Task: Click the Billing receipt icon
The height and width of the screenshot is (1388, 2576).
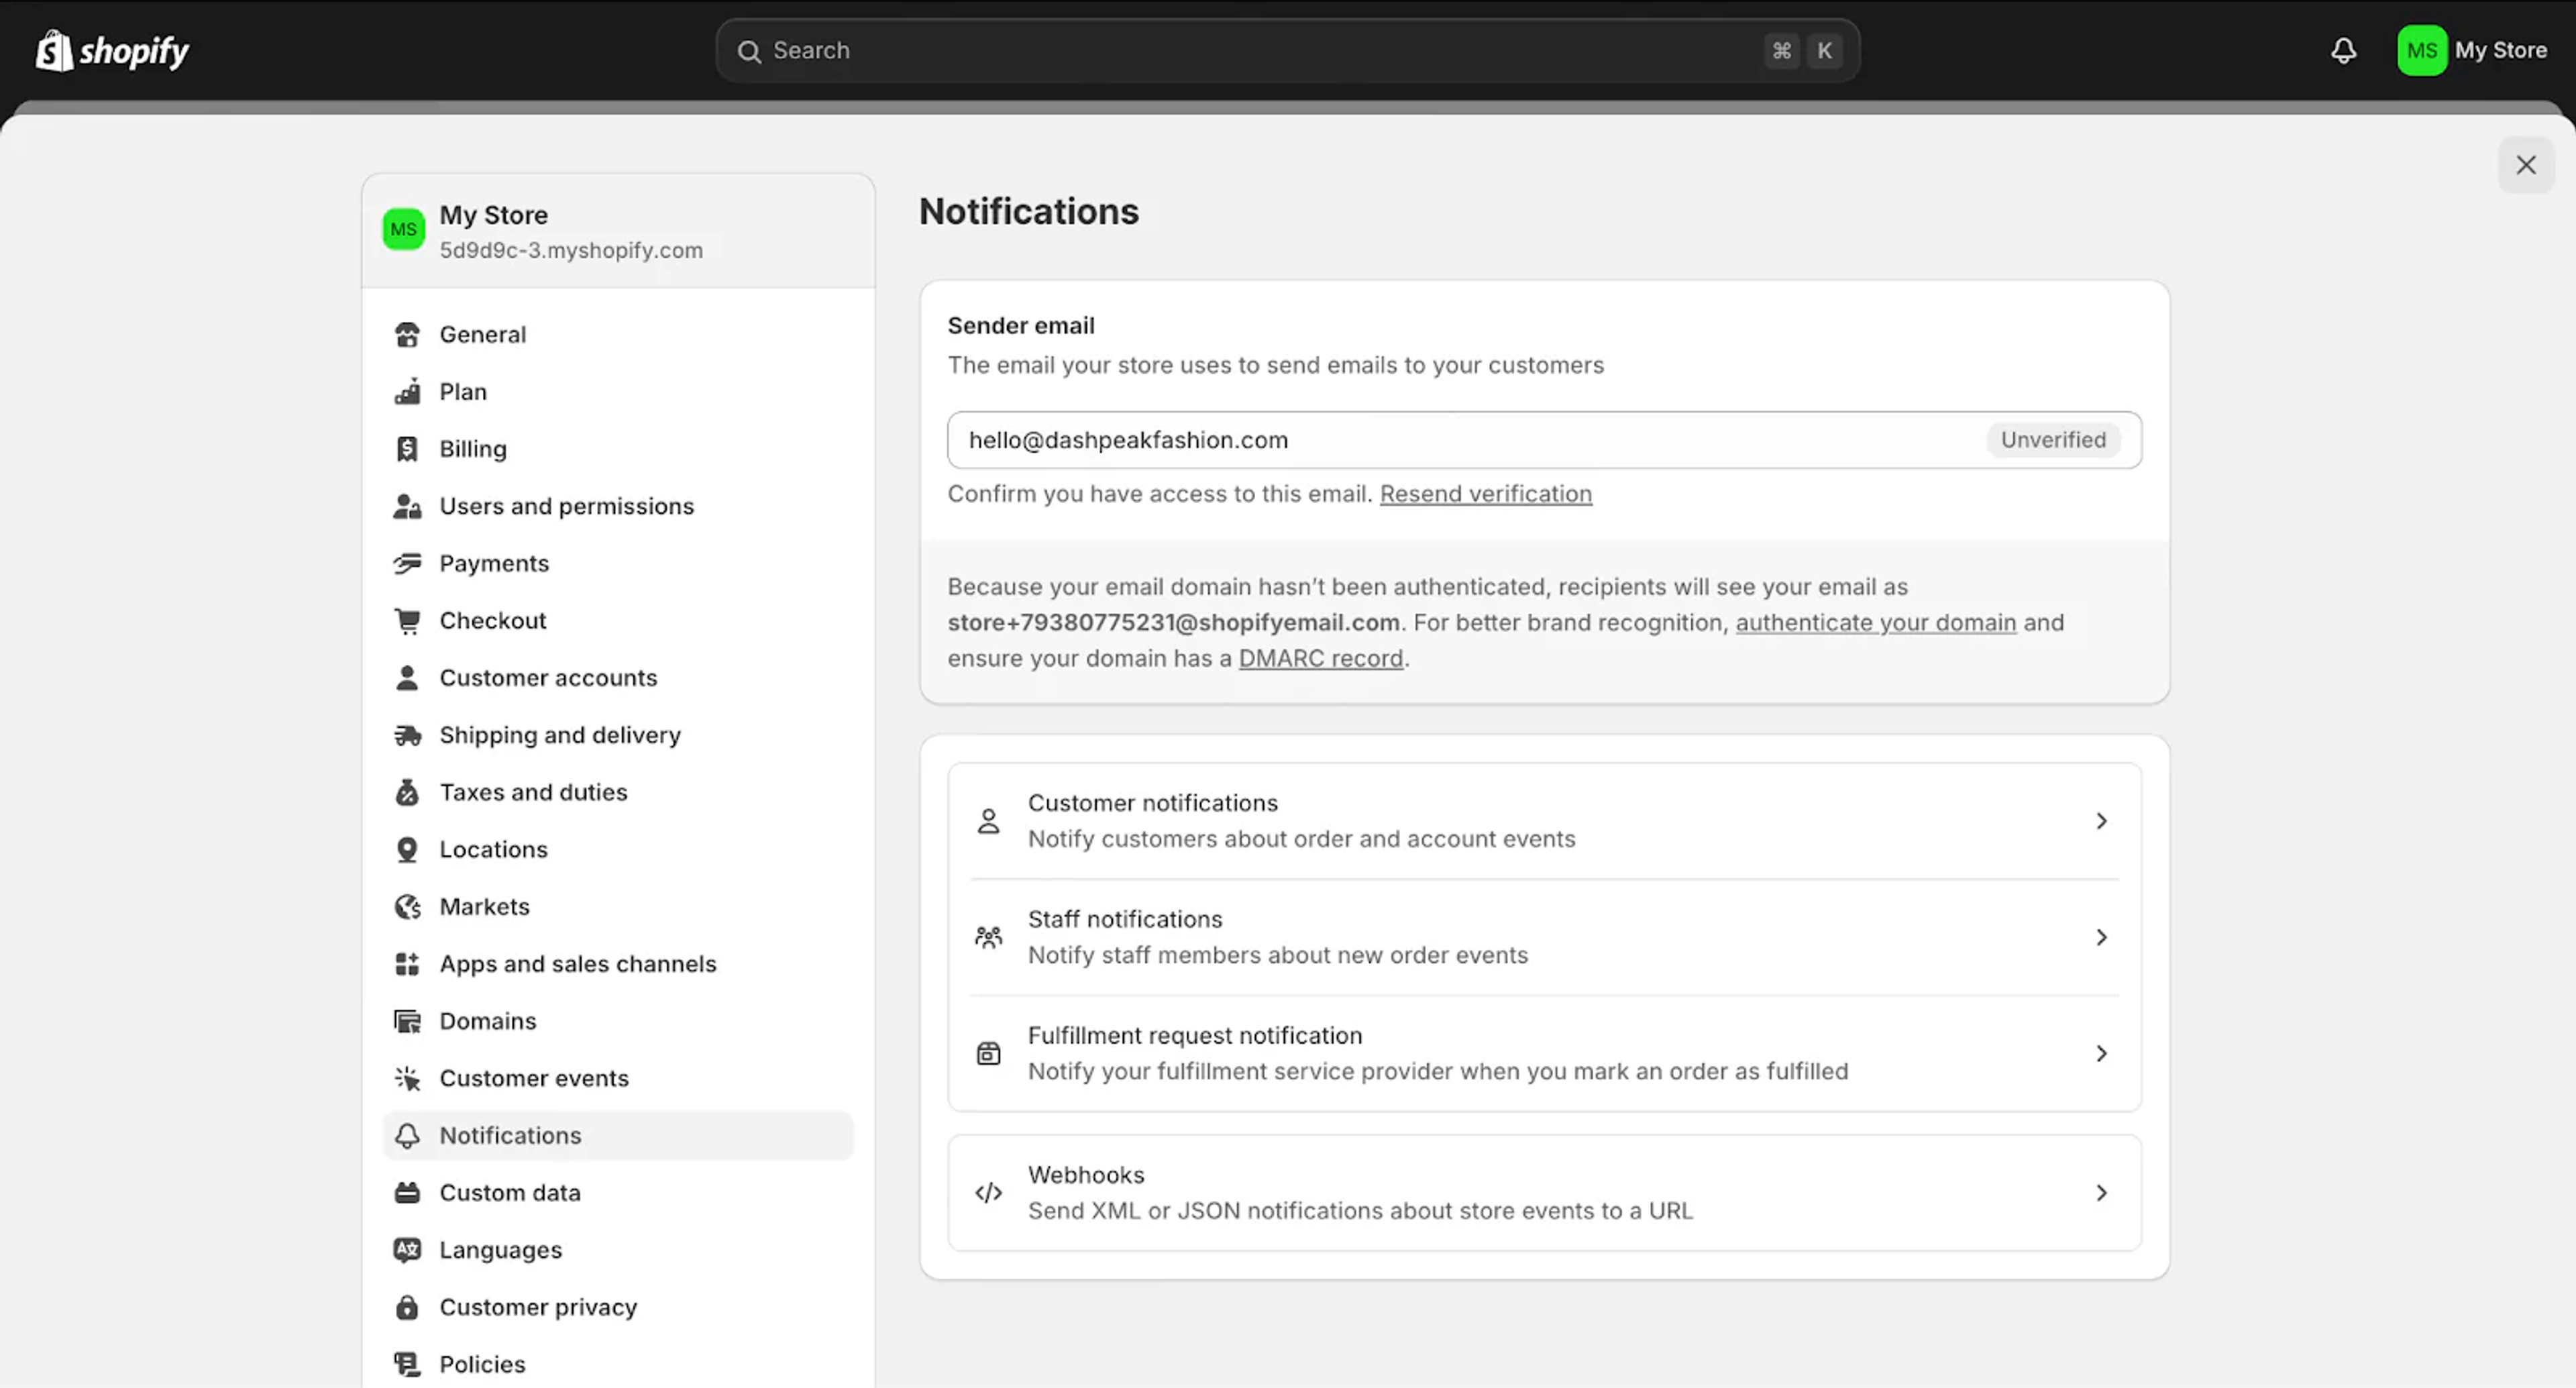Action: (x=407, y=449)
